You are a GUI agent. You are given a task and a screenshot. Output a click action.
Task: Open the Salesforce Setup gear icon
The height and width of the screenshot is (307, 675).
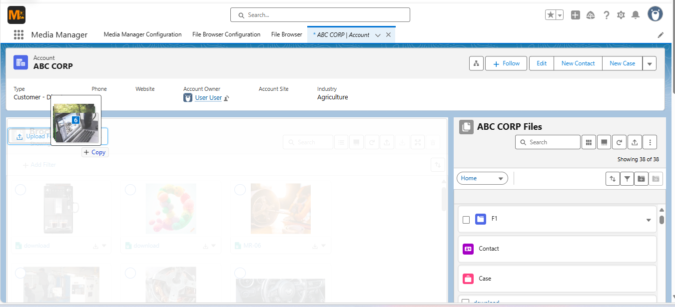tap(621, 15)
